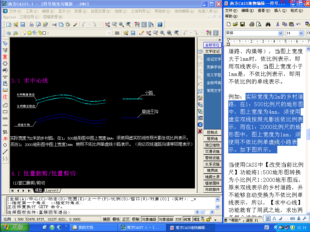
Task: Expand the layer name dropdown list
Action: (x=109, y=33)
